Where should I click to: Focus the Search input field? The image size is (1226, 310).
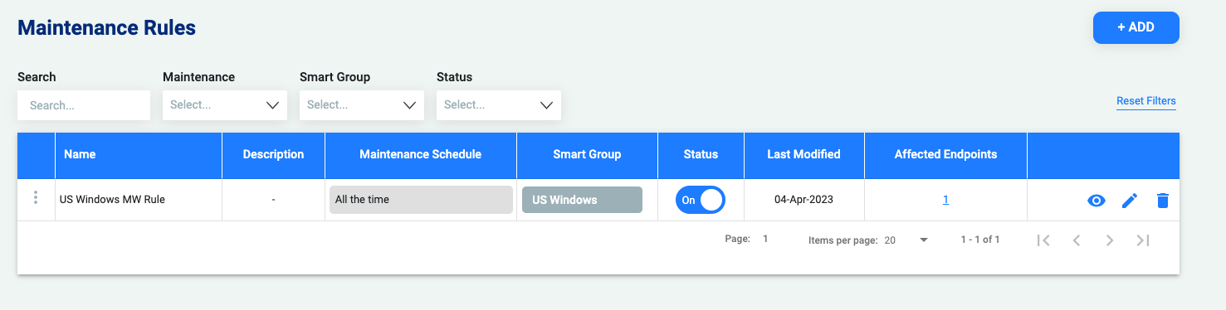84,105
